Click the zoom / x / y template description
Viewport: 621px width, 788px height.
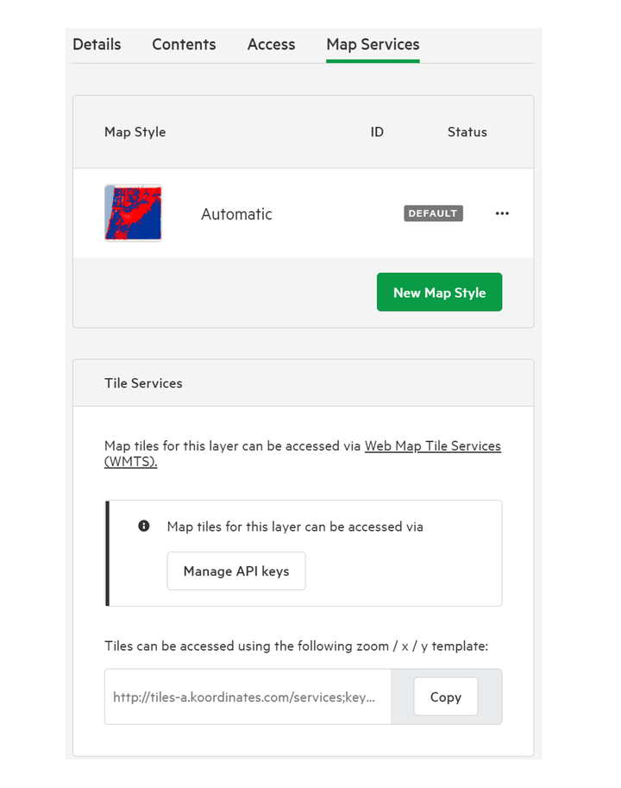pyautogui.click(x=296, y=646)
